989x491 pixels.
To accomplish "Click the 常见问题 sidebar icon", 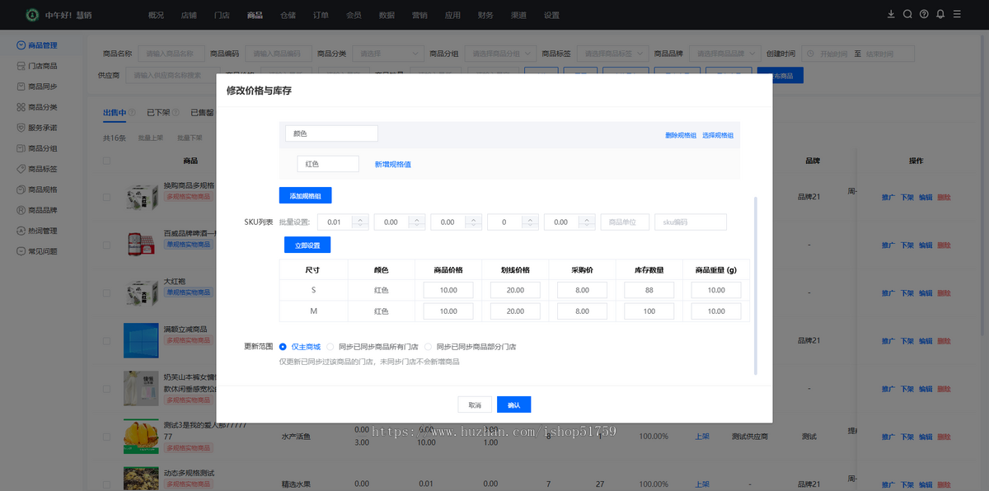I will click(x=21, y=251).
